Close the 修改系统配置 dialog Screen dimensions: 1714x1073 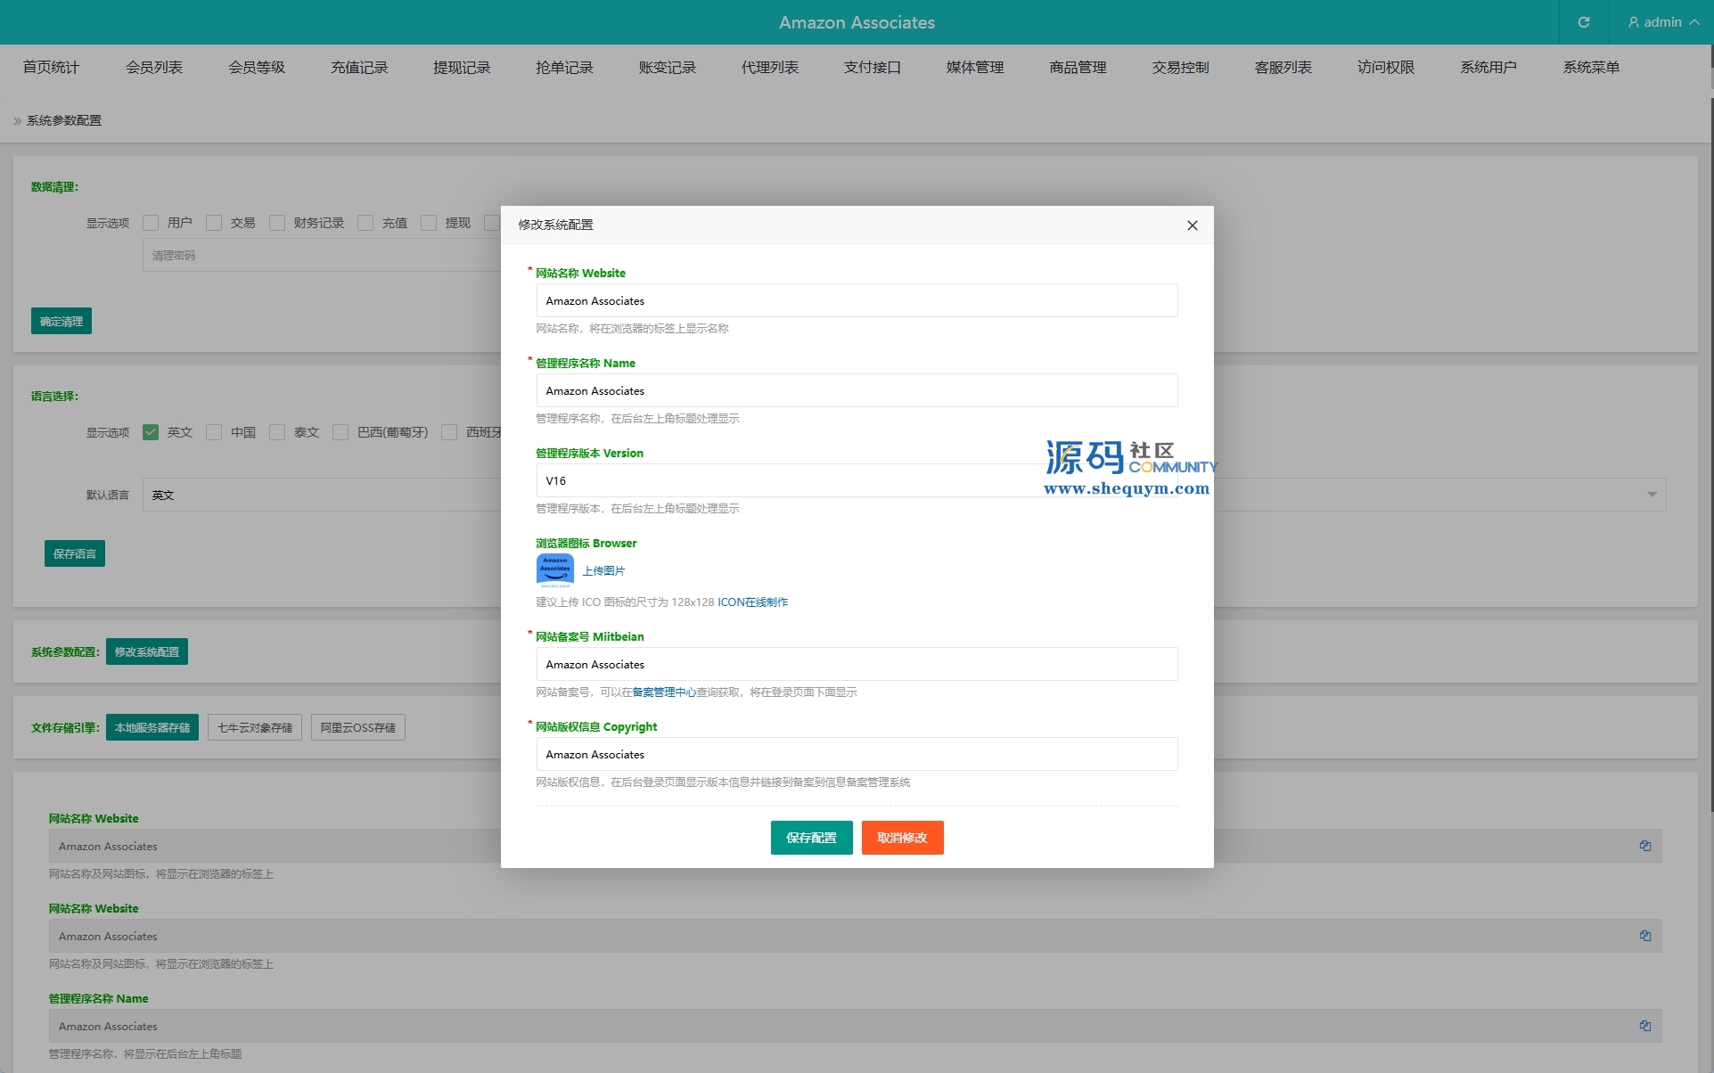pyautogui.click(x=1192, y=225)
